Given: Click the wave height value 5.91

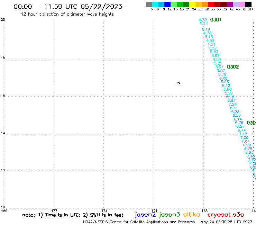Looking at the screenshot, I should (x=219, y=67).
